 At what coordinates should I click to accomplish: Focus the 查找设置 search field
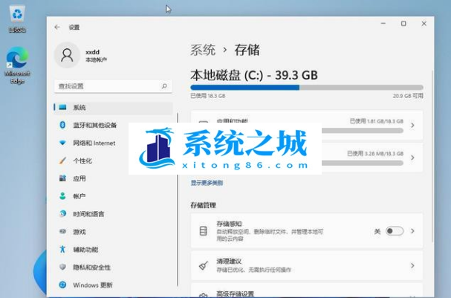tap(113, 86)
